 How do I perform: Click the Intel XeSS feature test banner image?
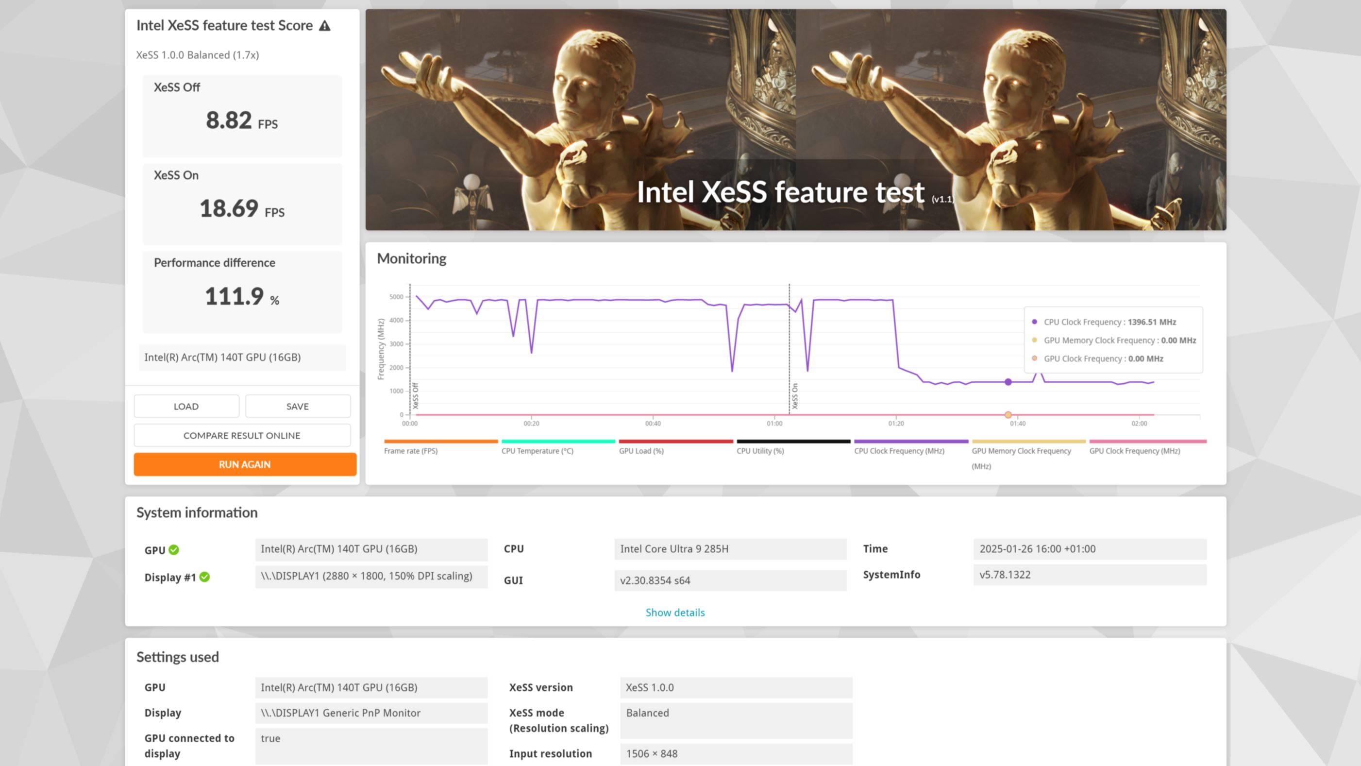point(795,119)
